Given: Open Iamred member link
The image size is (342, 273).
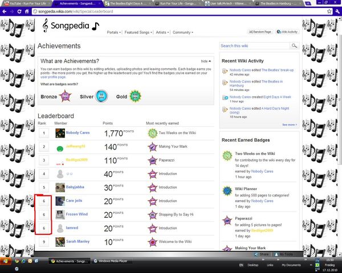Looking at the screenshot, I should click(x=72, y=227).
